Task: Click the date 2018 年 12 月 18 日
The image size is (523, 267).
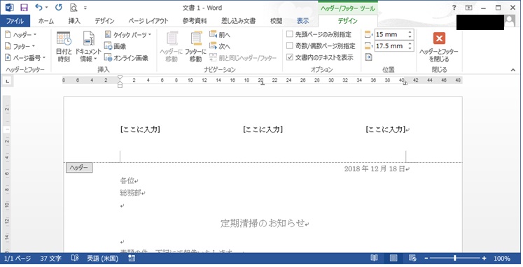Action: (375, 168)
